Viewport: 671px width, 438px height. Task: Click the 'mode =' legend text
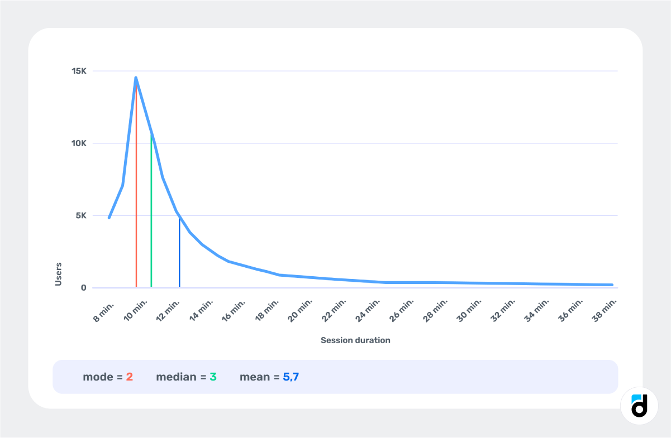tap(102, 377)
